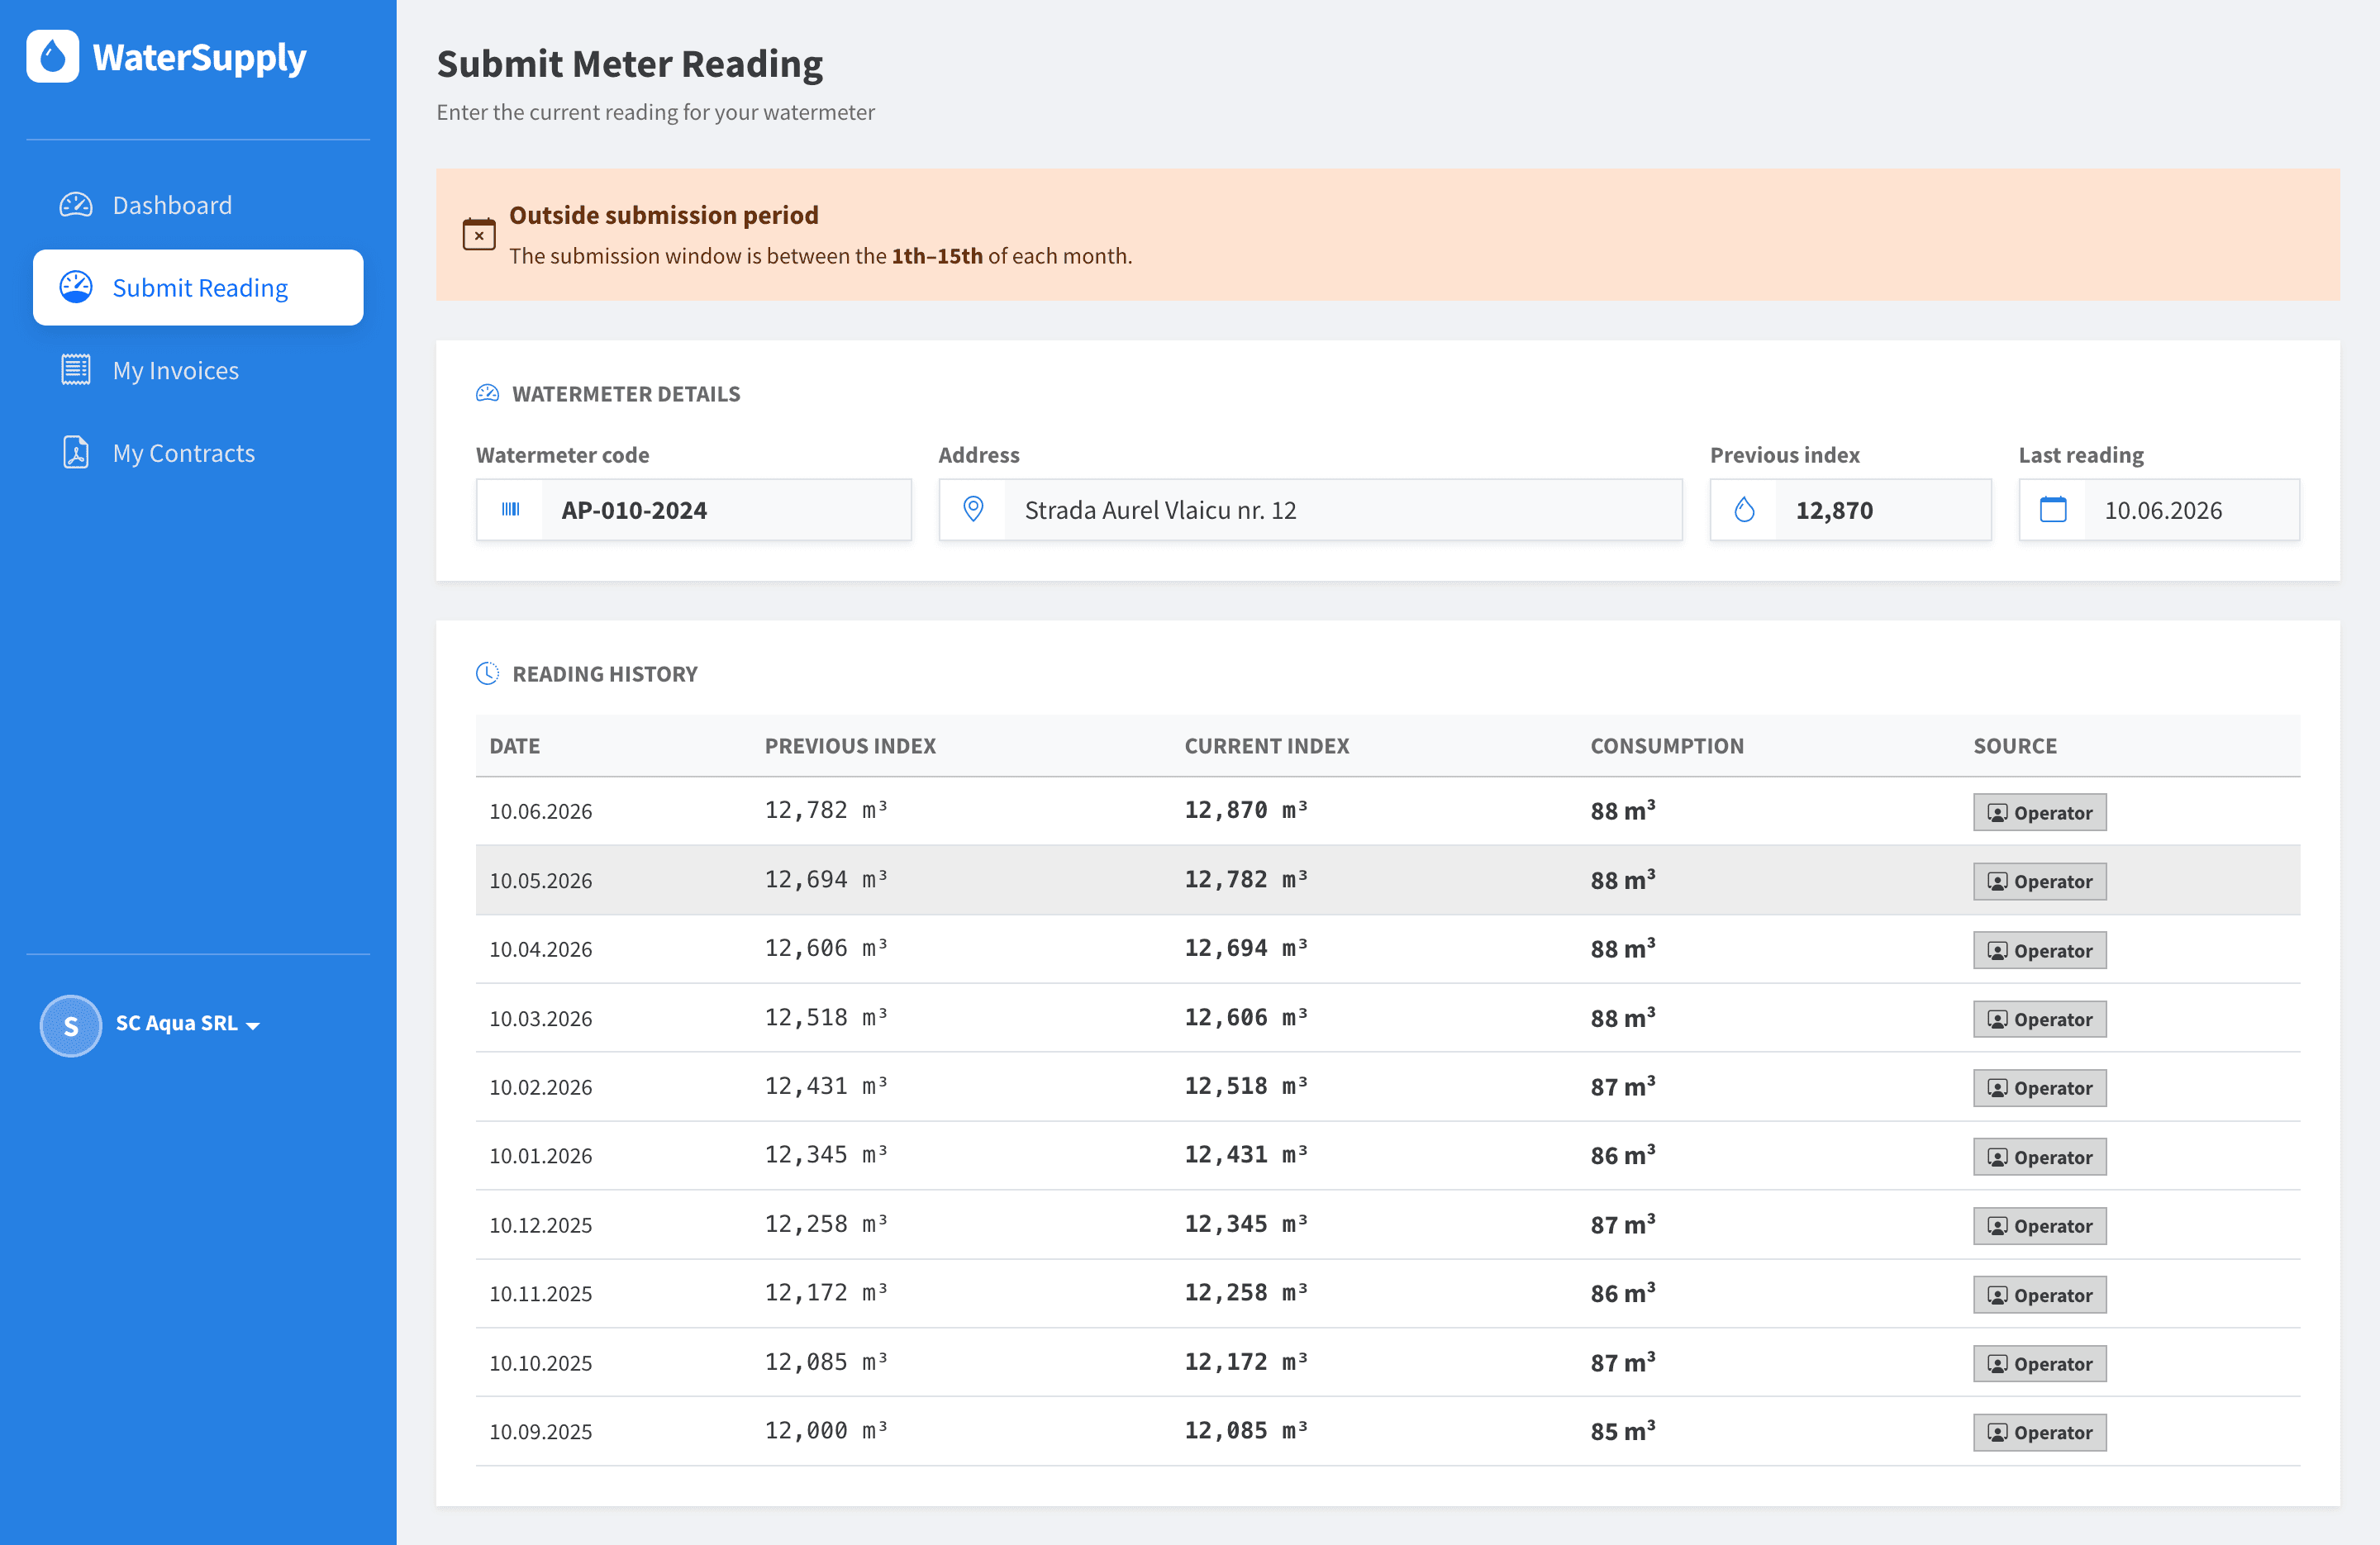Click the Operator badge in the 10.11.2025 row
This screenshot has height=1545, width=2380.
pos(2039,1295)
